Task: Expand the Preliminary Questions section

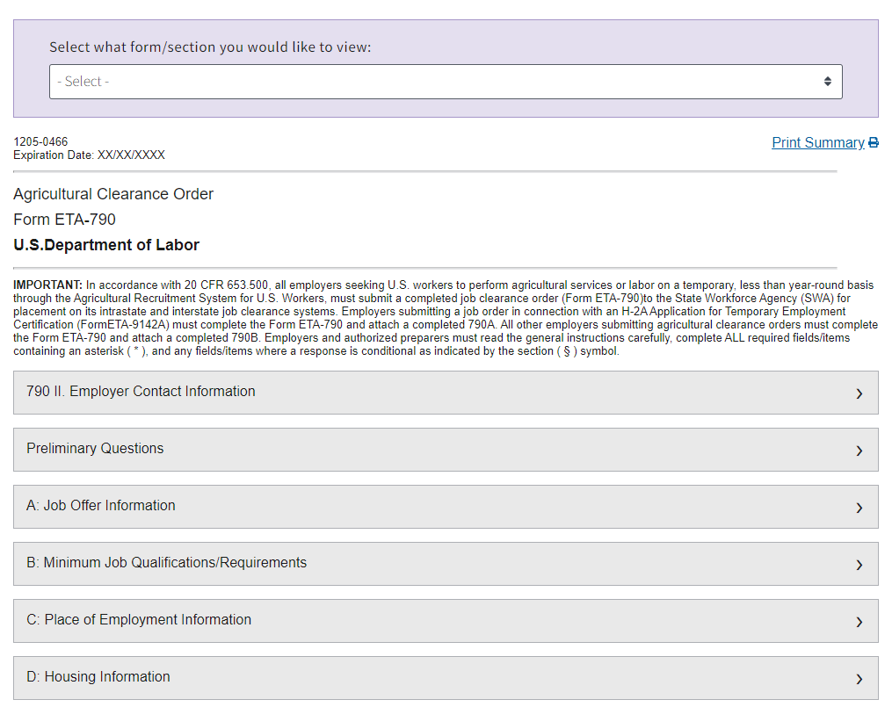Action: tap(95, 449)
